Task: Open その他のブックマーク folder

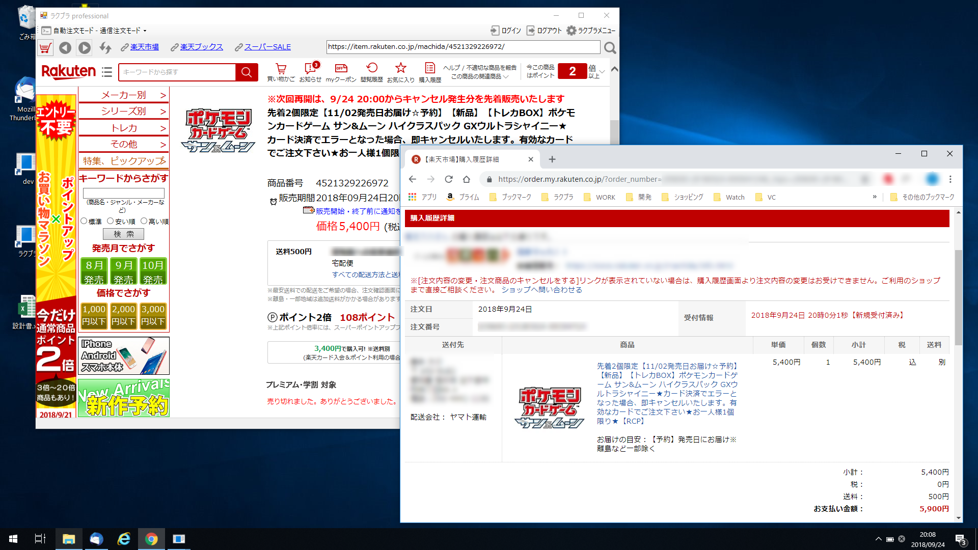Action: [922, 197]
